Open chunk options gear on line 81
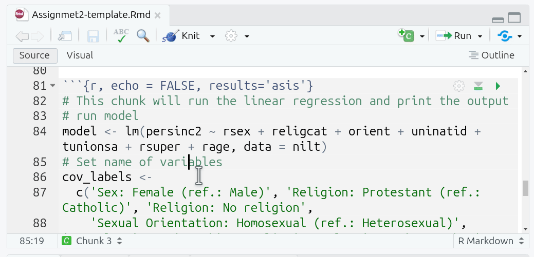 click(x=459, y=86)
